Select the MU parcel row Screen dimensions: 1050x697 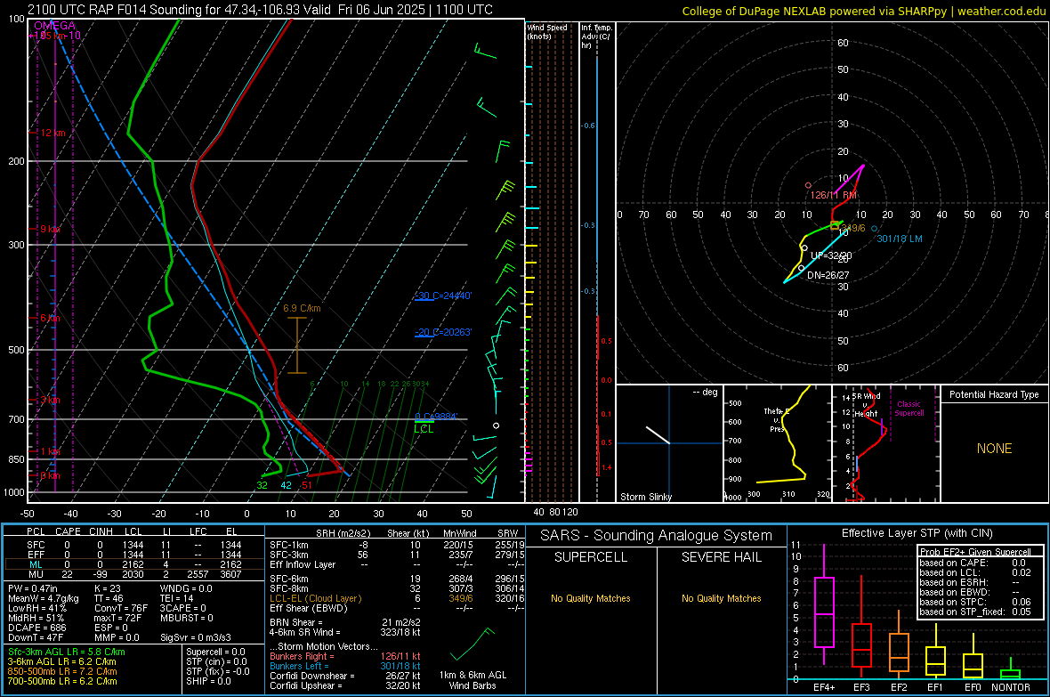tap(134, 573)
